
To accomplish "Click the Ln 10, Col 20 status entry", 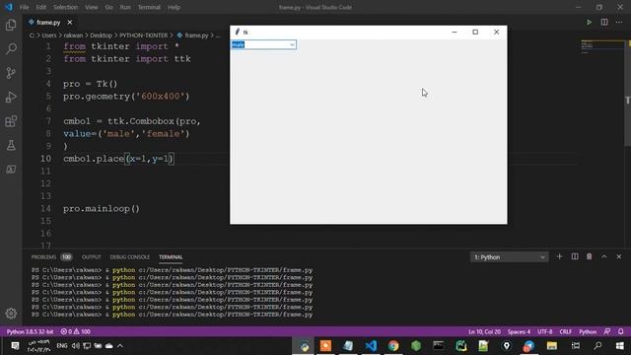I will (484, 331).
